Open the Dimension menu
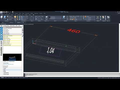The width and height of the screenshot is (120, 90). point(27,13)
